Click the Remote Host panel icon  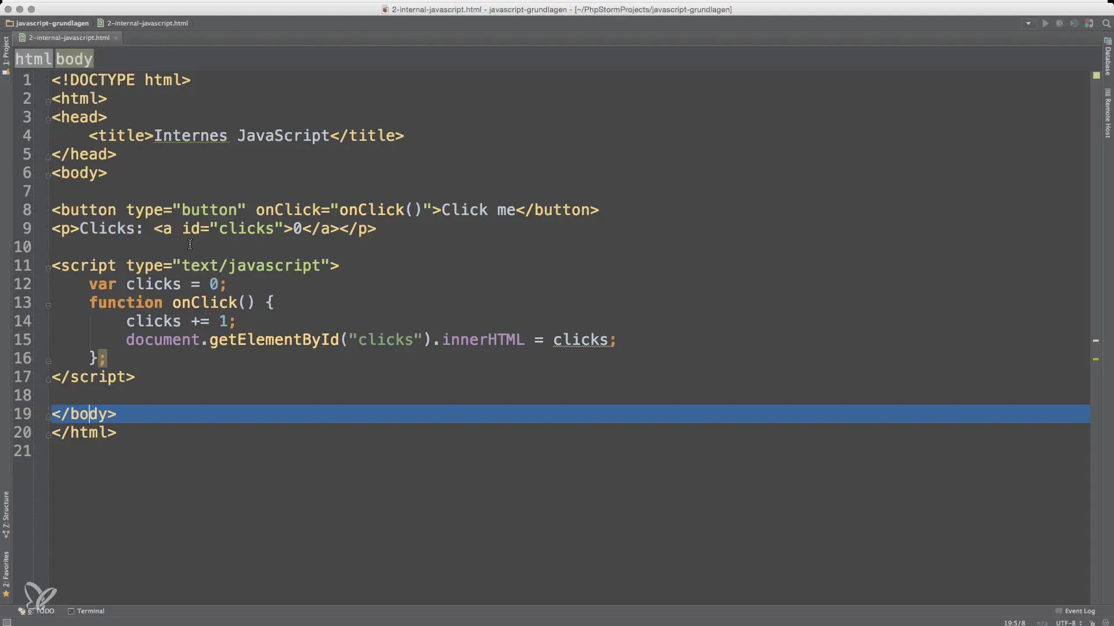click(1108, 92)
